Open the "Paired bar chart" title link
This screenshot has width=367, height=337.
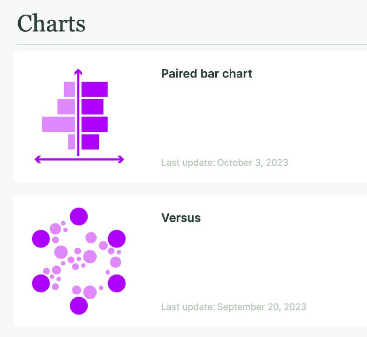pyautogui.click(x=207, y=73)
